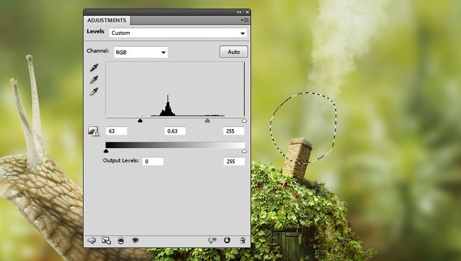Switch panel to expanded view icon
Screen dimensions: 461x261
106,240
